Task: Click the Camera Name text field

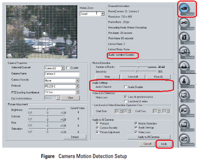Action: 62,74
